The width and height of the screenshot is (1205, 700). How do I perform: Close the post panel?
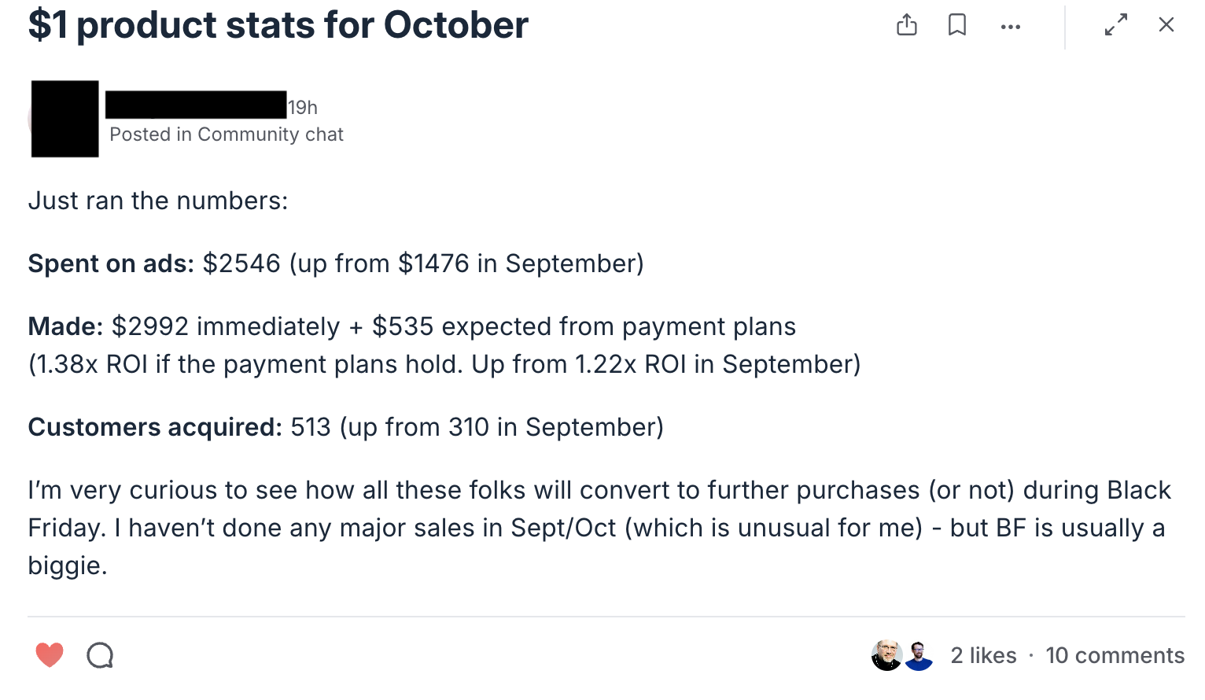1166,25
